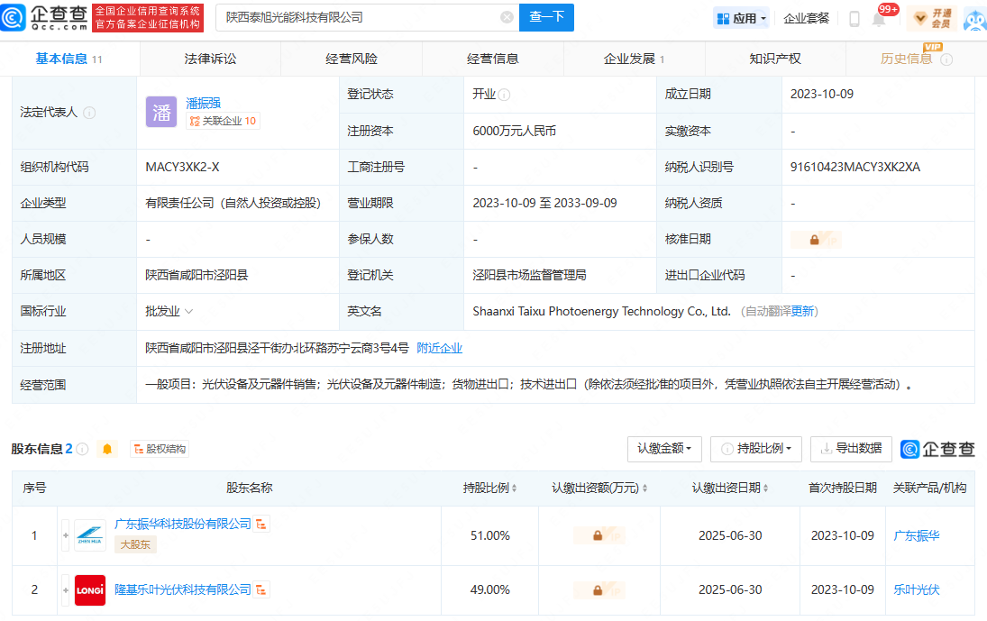This screenshot has height=621, width=987.
Task: Click the info icon beside 法定代表人
Action: tap(89, 113)
